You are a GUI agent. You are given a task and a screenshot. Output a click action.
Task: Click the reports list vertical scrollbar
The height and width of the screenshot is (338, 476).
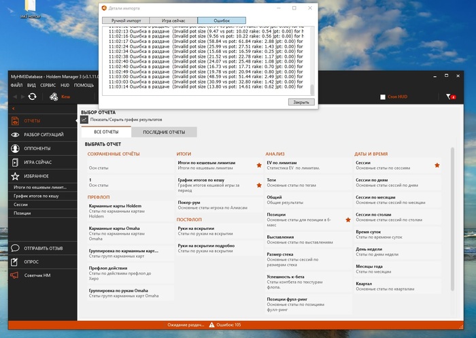[452, 219]
